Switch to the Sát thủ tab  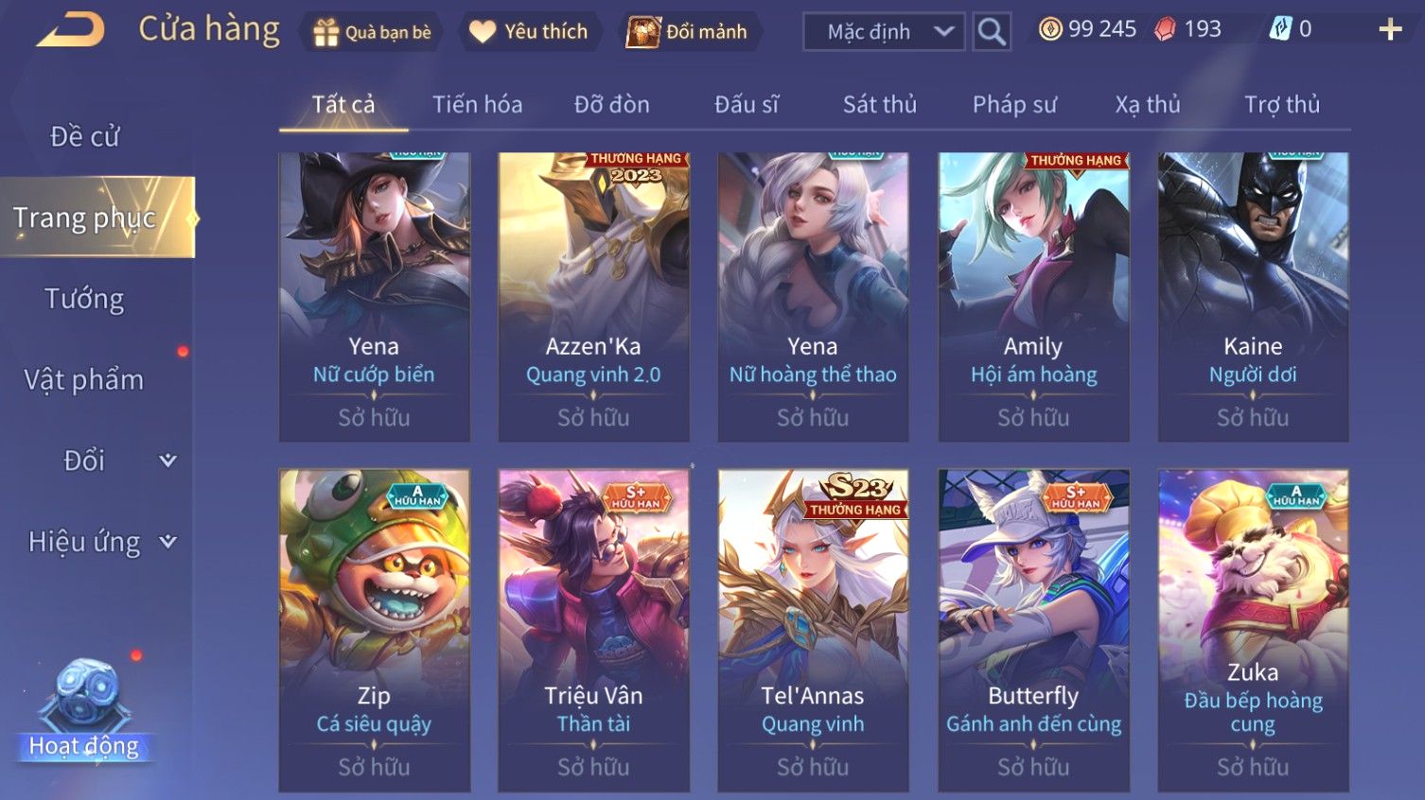click(879, 105)
